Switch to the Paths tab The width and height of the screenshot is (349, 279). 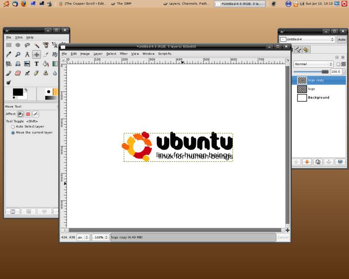click(298, 50)
